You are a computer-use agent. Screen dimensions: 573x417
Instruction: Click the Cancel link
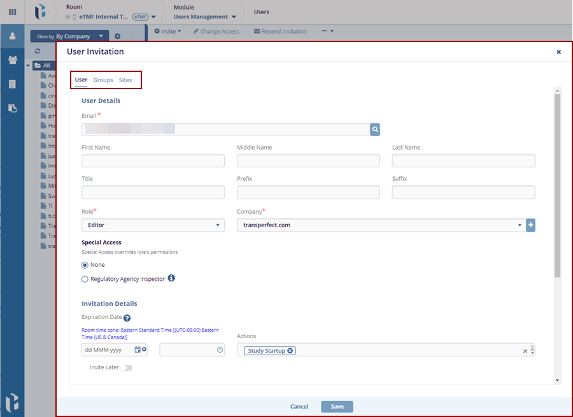tap(299, 406)
